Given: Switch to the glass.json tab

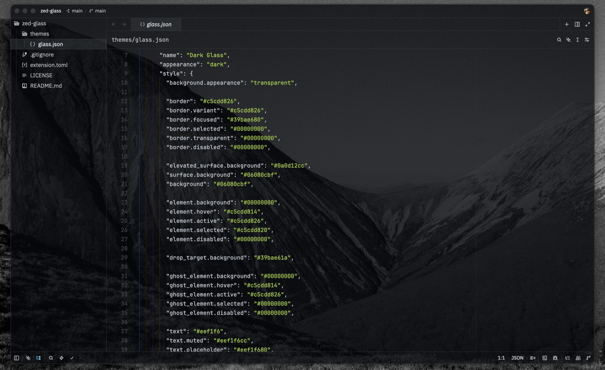Looking at the screenshot, I should tap(156, 24).
